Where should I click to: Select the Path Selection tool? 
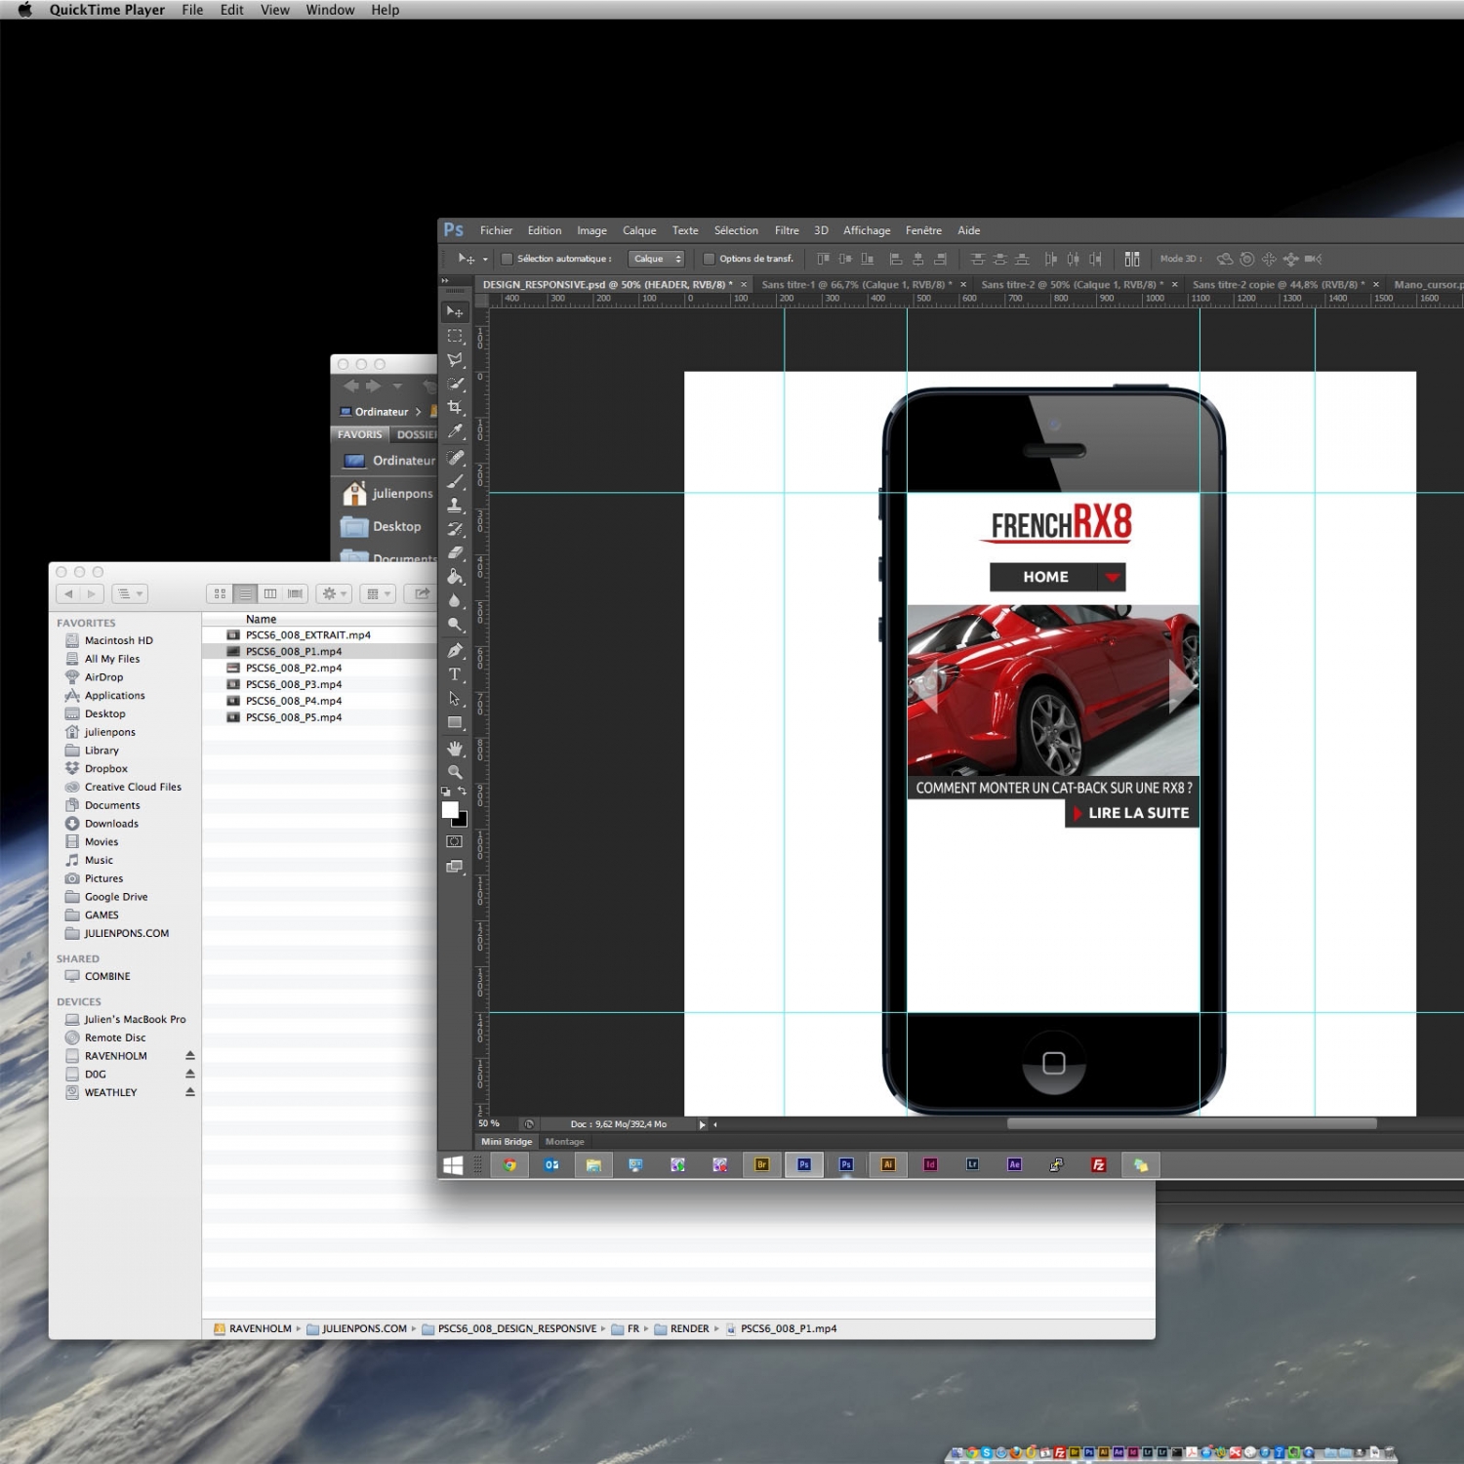tap(455, 699)
